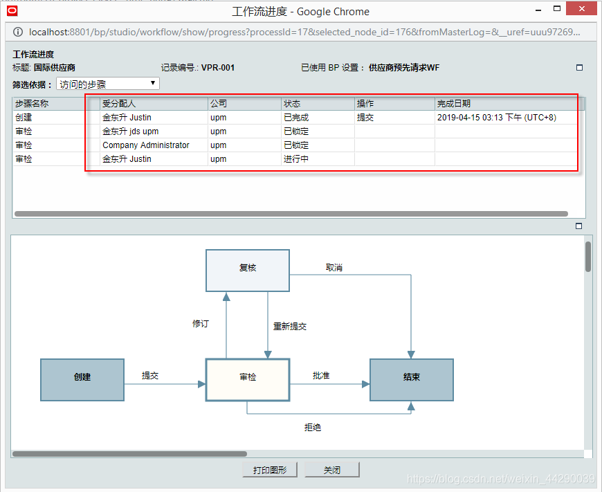602x492 pixels.
Task: Click the table's horizontal scrollbar
Action: pos(291,214)
